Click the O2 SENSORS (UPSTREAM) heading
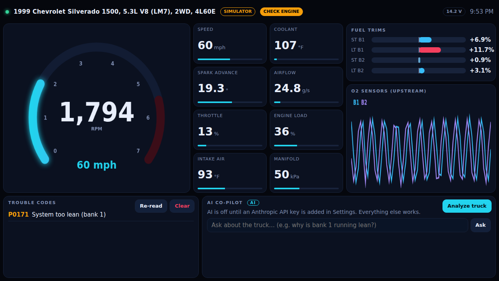 tap(389, 91)
